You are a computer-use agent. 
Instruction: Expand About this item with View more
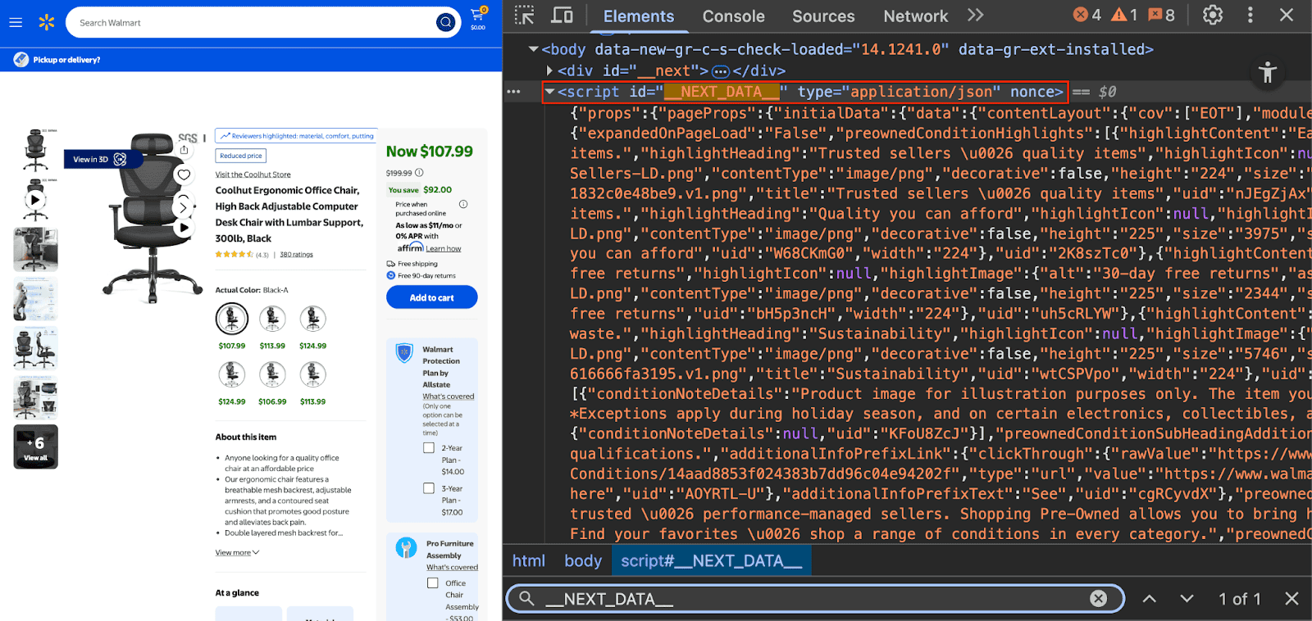coord(237,553)
